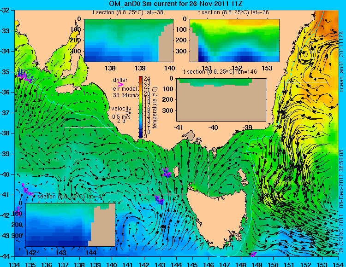Click the white dashed section line at latitude -38

pyautogui.click(x=89, y=127)
